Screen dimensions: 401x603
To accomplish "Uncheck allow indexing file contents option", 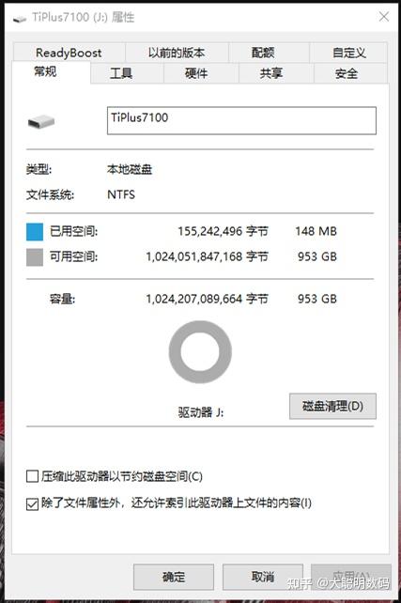I will click(x=32, y=503).
